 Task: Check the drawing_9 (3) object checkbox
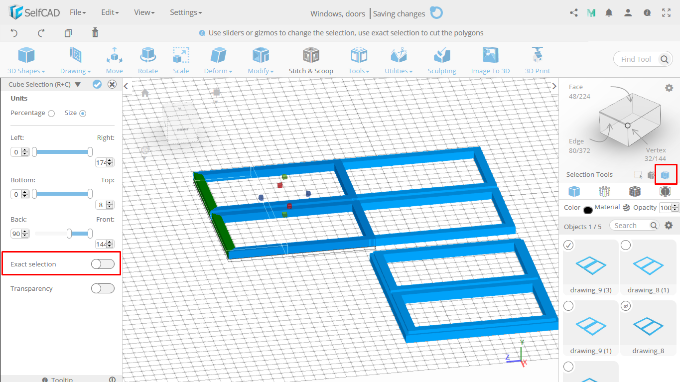click(x=568, y=245)
